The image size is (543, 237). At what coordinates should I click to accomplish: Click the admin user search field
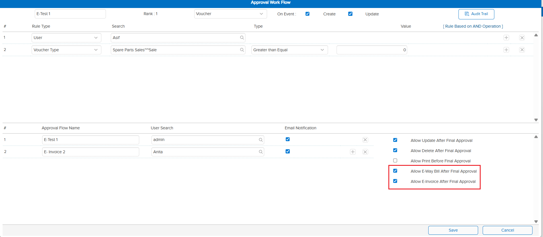click(208, 140)
